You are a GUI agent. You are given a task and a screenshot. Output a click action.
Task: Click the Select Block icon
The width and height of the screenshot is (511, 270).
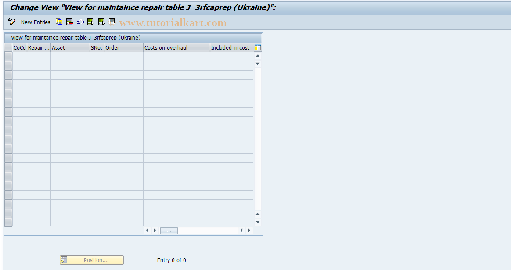tap(101, 22)
